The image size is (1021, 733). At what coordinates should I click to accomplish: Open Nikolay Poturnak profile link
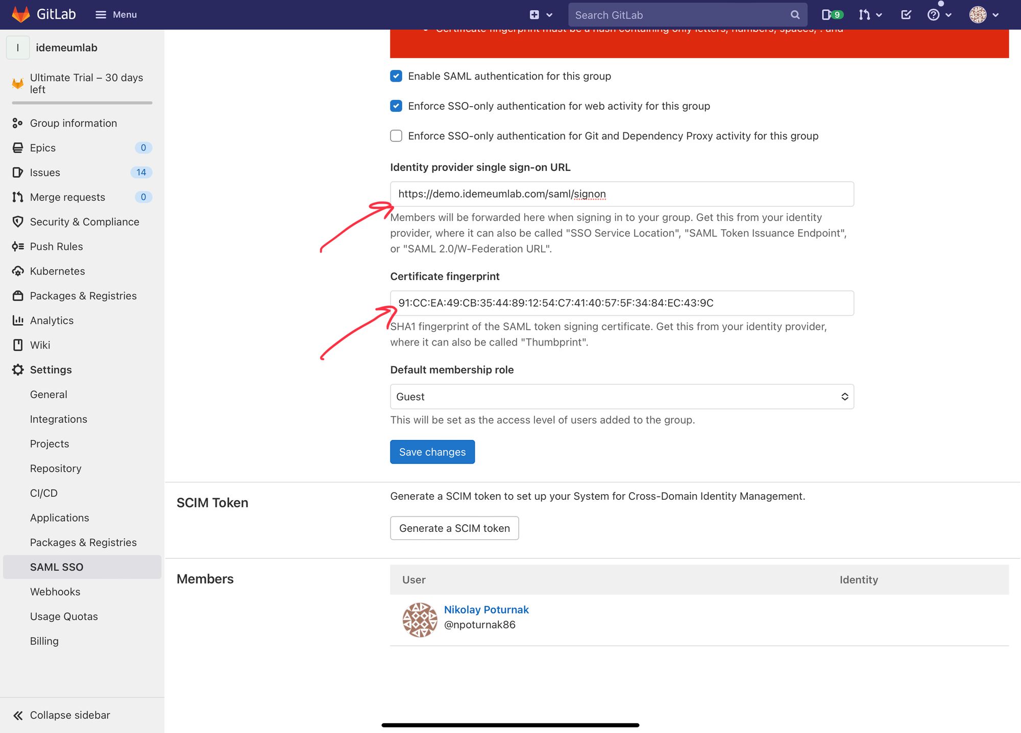[487, 609]
